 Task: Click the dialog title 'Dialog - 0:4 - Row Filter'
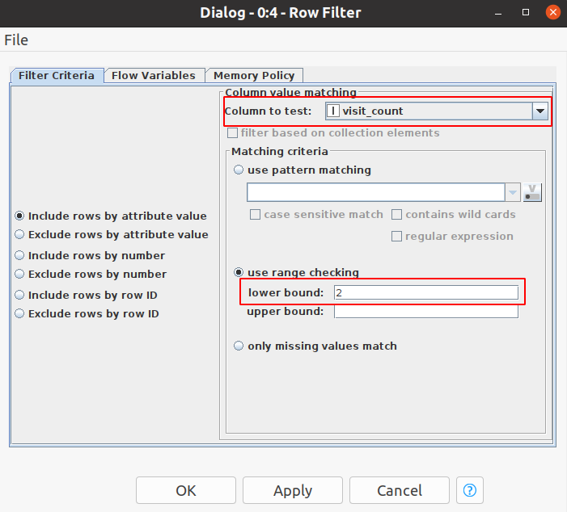point(281,13)
